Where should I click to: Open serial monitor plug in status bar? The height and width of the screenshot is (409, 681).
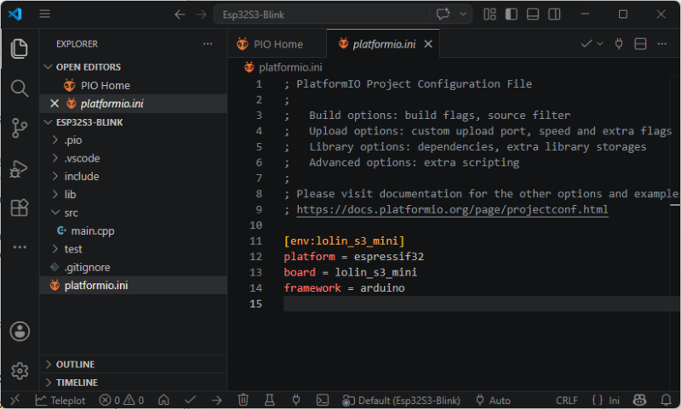pos(296,400)
